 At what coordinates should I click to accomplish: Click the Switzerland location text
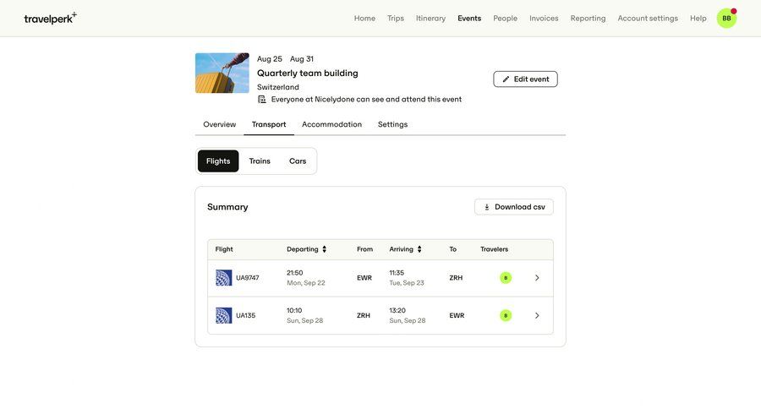click(277, 87)
